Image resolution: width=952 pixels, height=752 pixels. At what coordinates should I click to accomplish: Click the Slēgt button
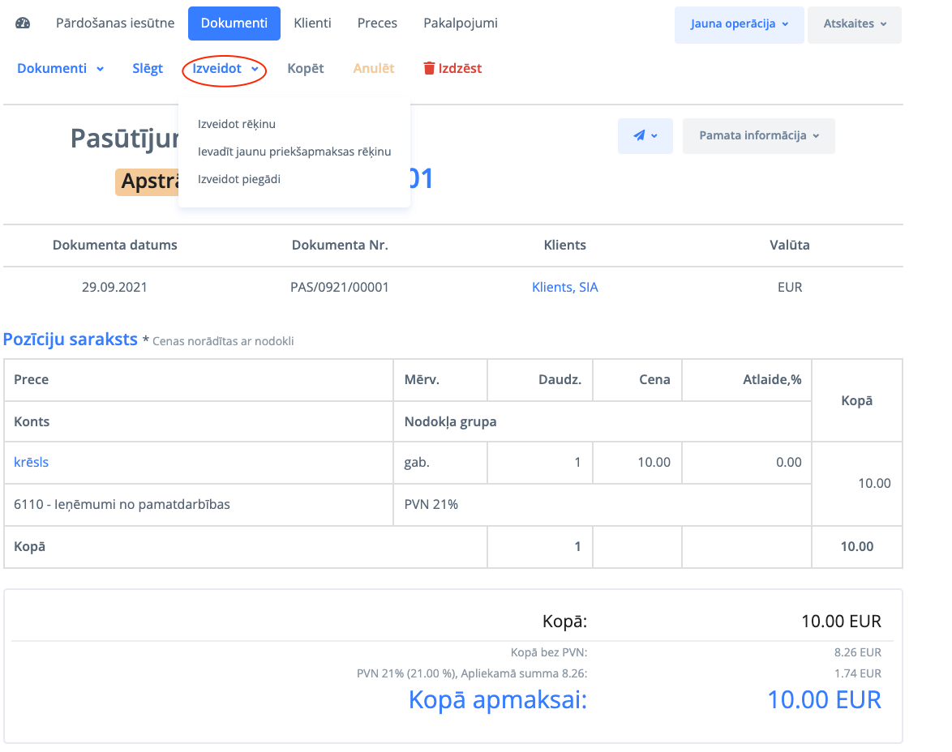(x=148, y=69)
